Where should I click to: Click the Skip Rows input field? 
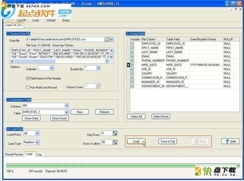pyautogui.click(x=107, y=133)
